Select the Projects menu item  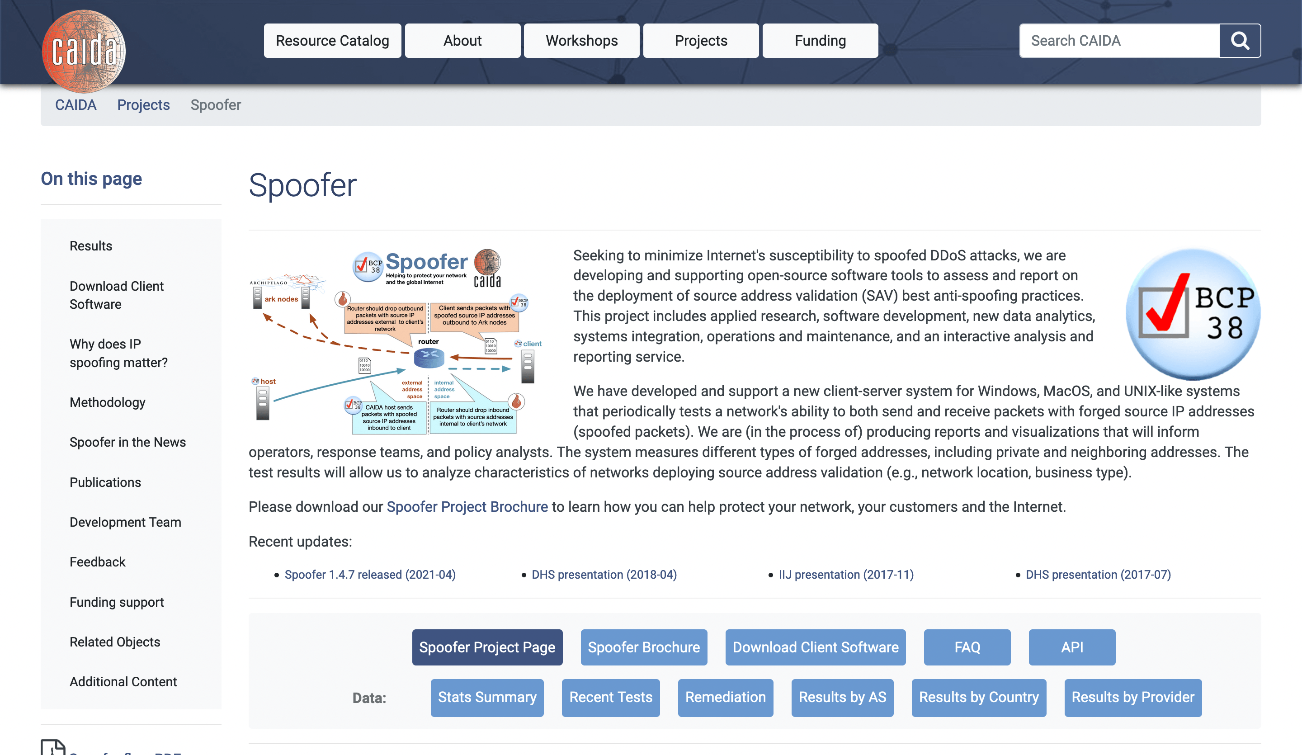[701, 40]
